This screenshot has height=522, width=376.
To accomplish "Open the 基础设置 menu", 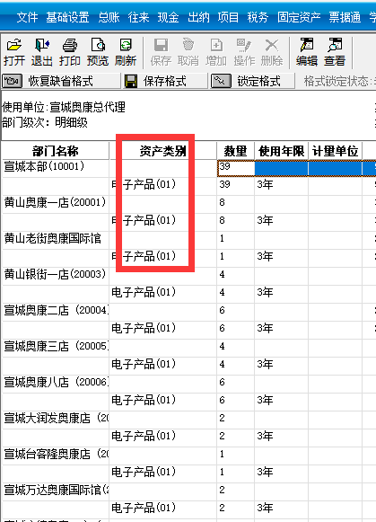I will click(x=67, y=17).
